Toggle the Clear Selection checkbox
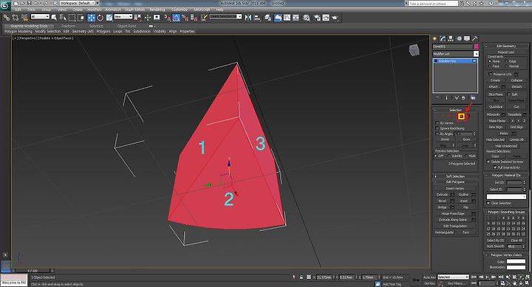Viewport: 532px width, 287px height. point(488,203)
